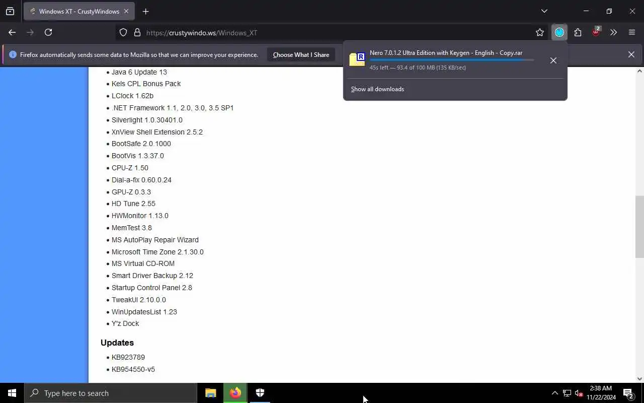The width and height of the screenshot is (644, 403).
Task: Click XnView Shell Extension 2.5.2
Action: 157,132
